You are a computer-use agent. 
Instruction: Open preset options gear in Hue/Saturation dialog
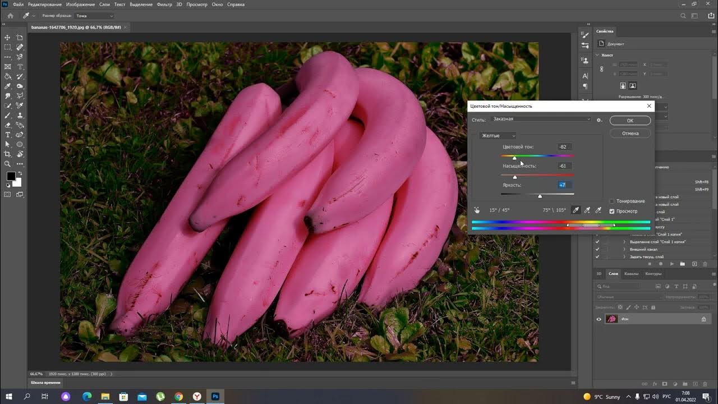(x=599, y=120)
